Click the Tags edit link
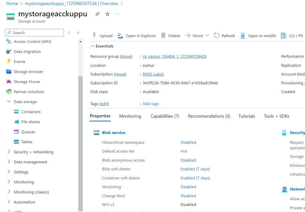 tap(104, 104)
